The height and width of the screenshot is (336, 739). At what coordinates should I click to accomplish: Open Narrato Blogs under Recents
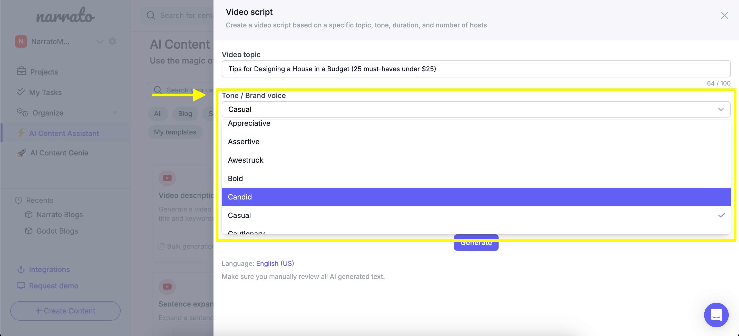pos(59,214)
